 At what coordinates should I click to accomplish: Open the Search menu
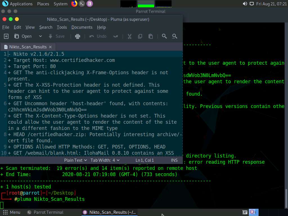(46, 27)
